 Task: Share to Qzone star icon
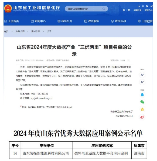click(x=142, y=109)
